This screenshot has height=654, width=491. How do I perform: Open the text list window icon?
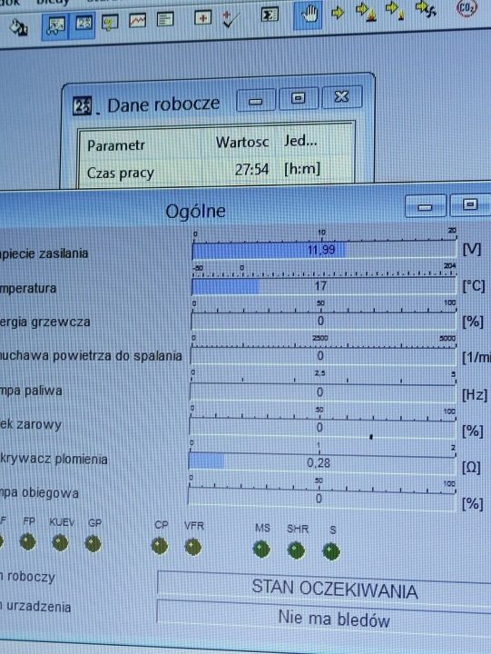pos(165,19)
